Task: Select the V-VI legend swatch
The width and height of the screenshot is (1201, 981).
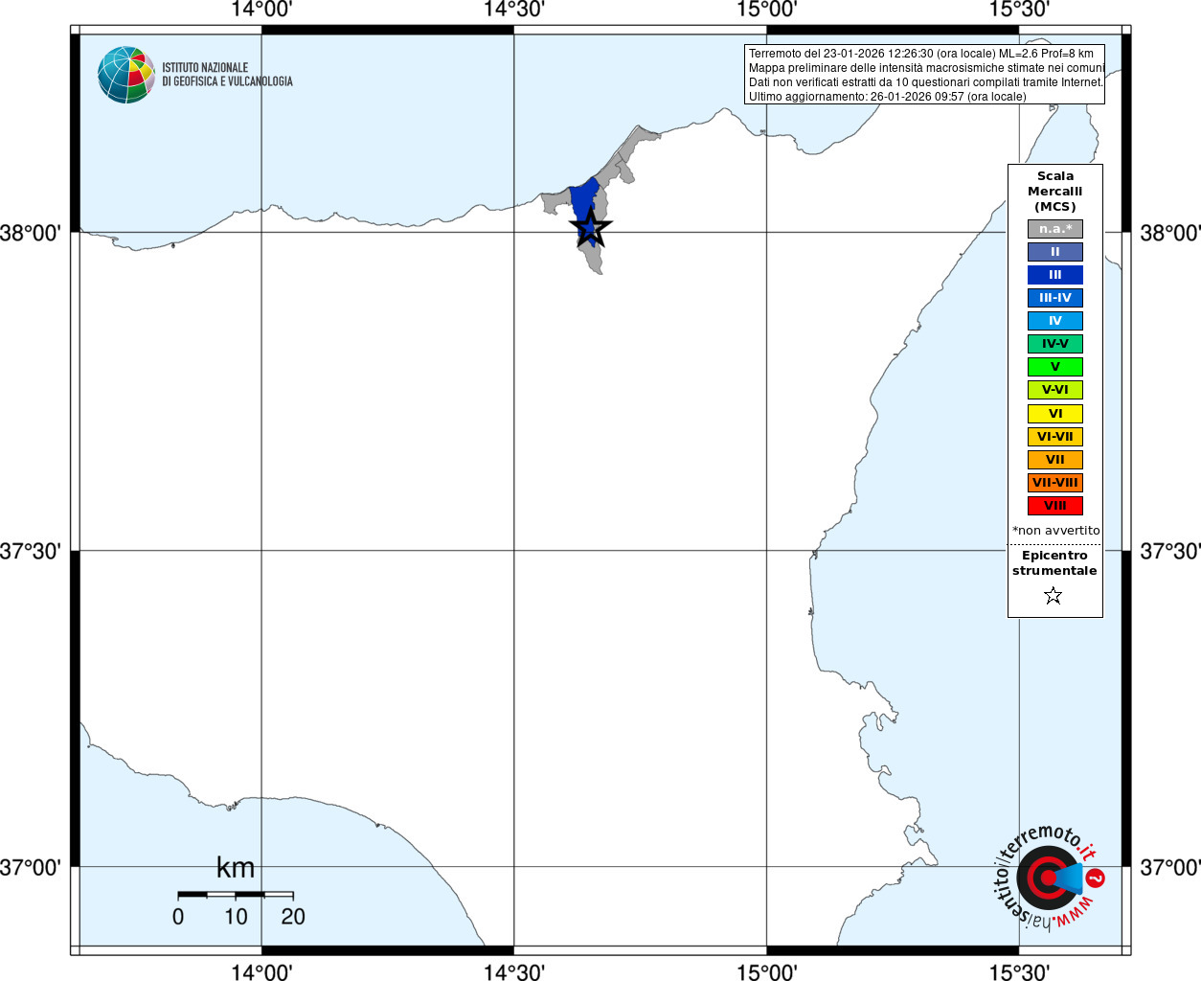Action: (1055, 390)
